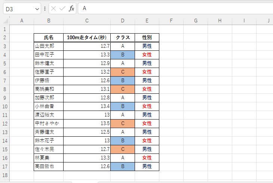This screenshot has height=183, width=273.
Task: Click 男性 cell in 高田哲也 row
Action: pyautogui.click(x=147, y=167)
